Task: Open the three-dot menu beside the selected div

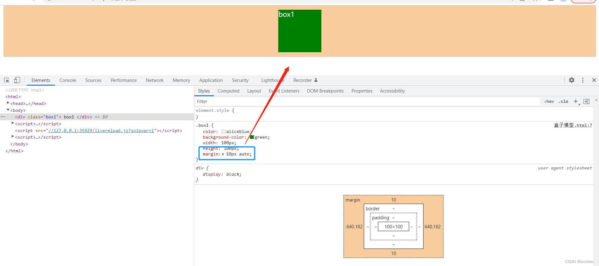Action: click(3, 117)
